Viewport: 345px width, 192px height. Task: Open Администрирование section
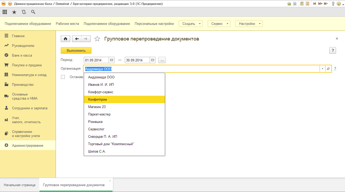[x=28, y=146]
